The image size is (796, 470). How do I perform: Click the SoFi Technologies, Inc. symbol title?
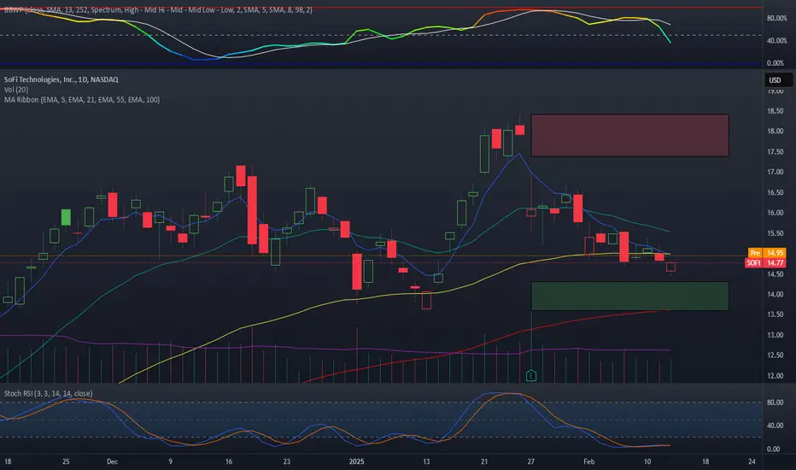tap(61, 79)
